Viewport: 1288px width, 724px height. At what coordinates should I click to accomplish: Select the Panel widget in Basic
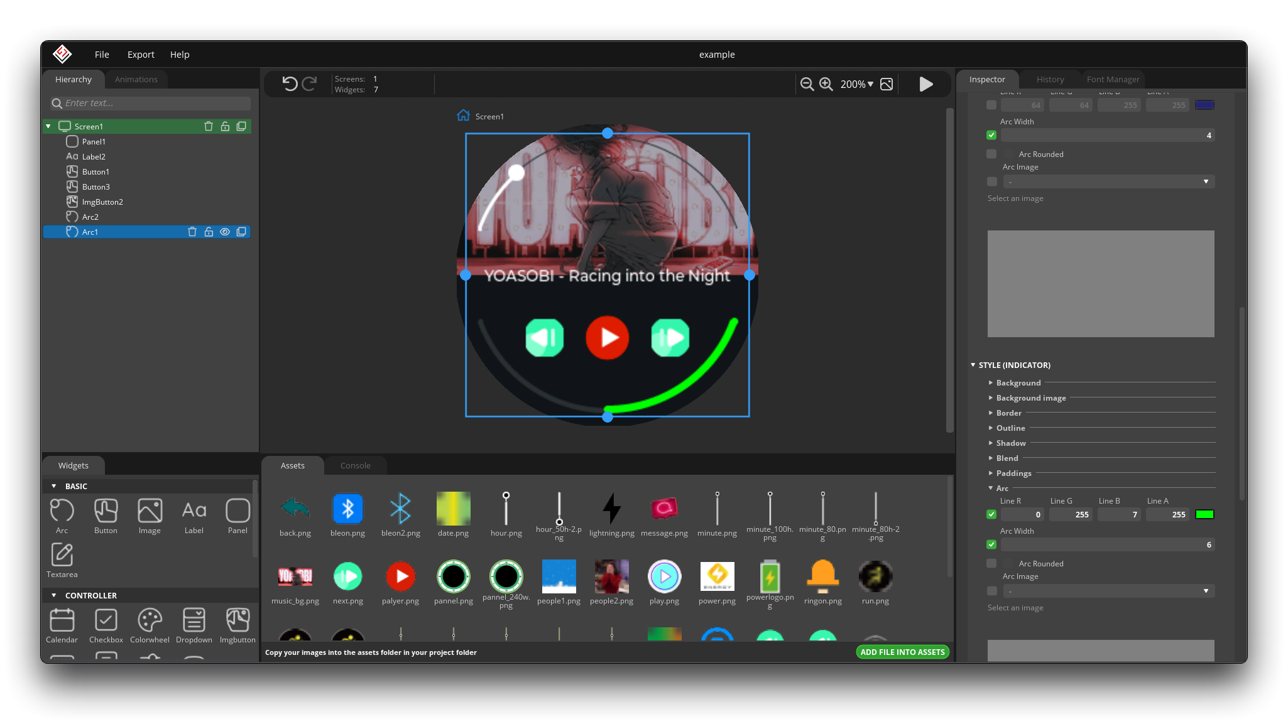click(237, 516)
